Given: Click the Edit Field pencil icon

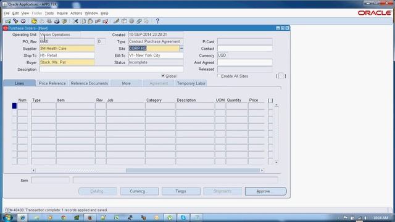Looking at the screenshot, I should click(116, 21).
